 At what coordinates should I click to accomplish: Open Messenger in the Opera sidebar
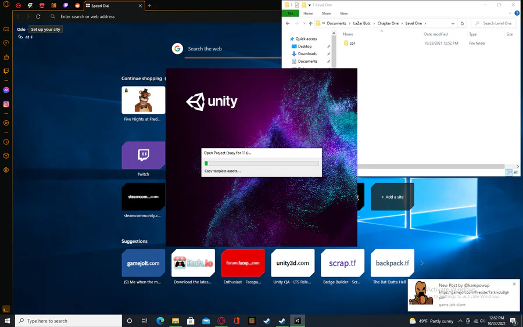6,90
